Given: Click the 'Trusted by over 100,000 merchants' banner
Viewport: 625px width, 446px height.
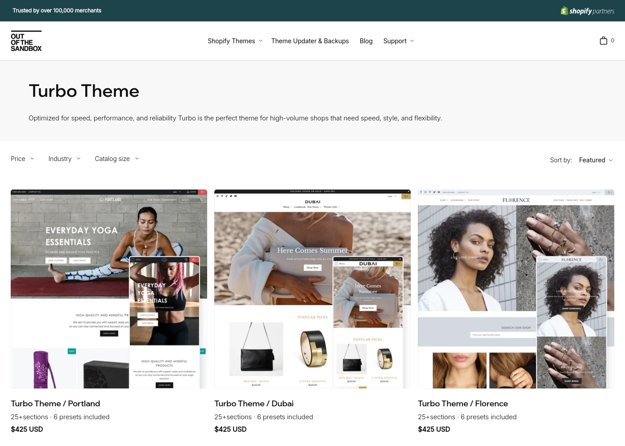Looking at the screenshot, I should 57,10.
